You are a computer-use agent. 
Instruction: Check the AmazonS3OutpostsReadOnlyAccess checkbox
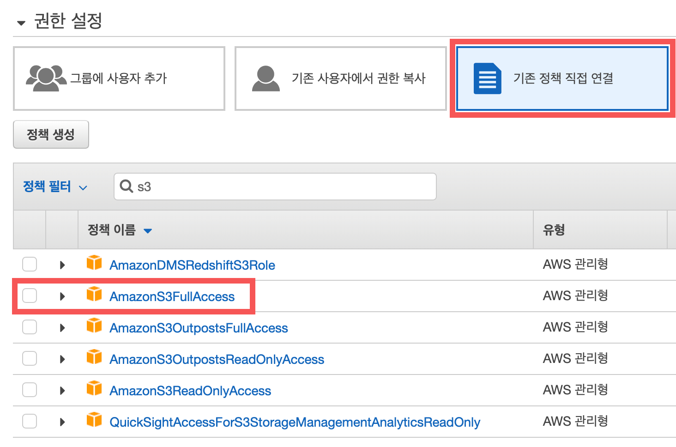click(x=30, y=358)
